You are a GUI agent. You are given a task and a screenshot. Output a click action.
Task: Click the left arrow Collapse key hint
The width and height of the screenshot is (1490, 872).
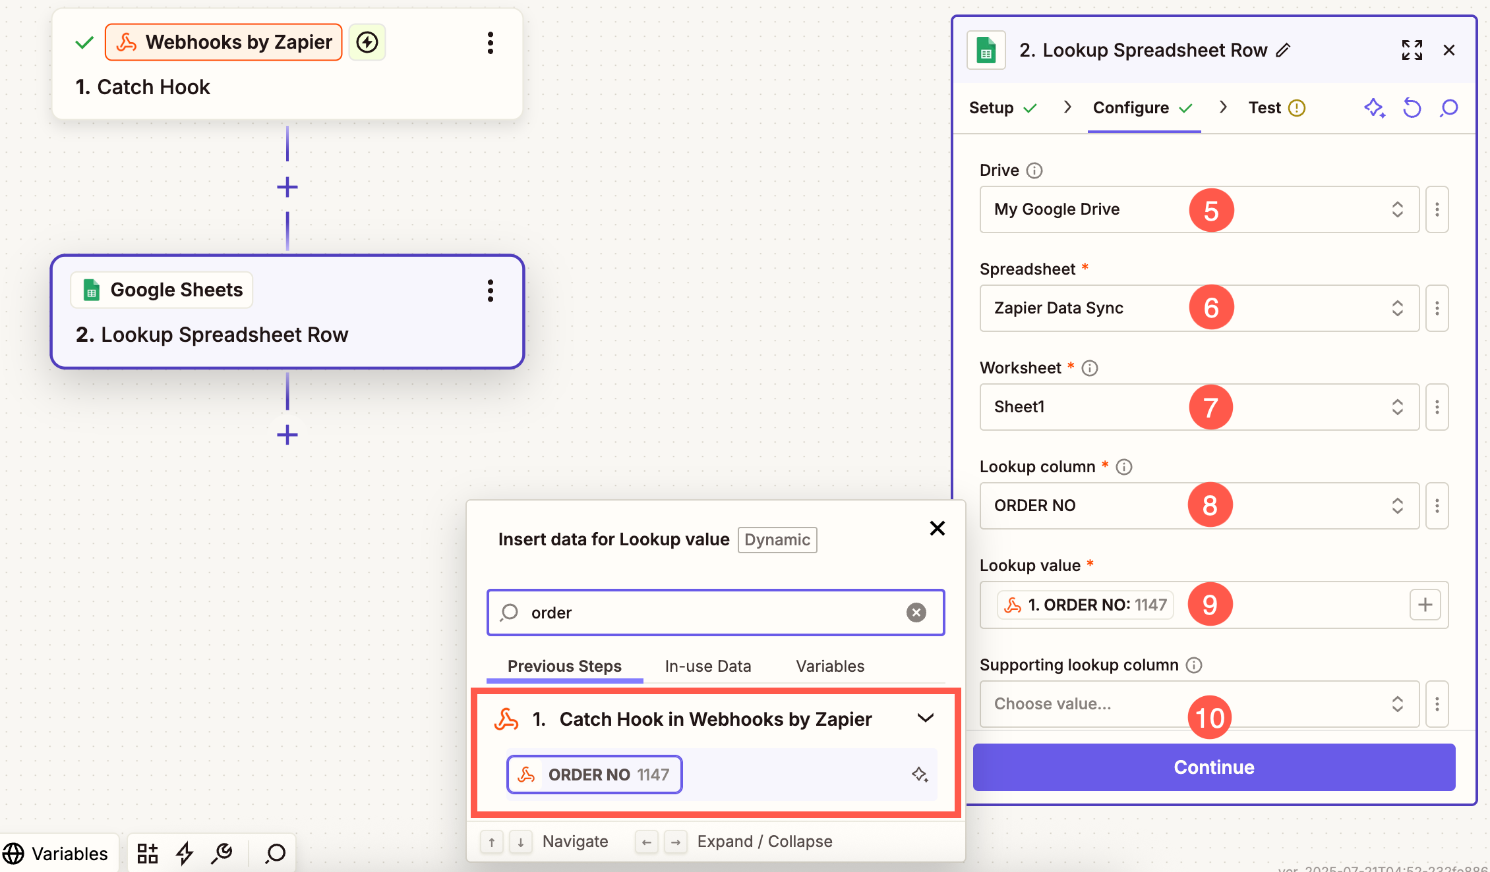(646, 842)
